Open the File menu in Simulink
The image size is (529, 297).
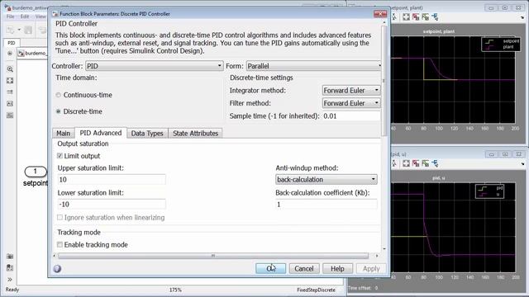[x=11, y=16]
